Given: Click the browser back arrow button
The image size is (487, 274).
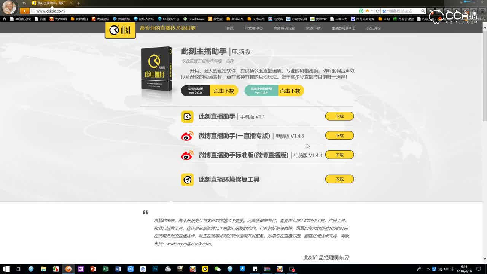Looking at the screenshot, I should point(25,11).
